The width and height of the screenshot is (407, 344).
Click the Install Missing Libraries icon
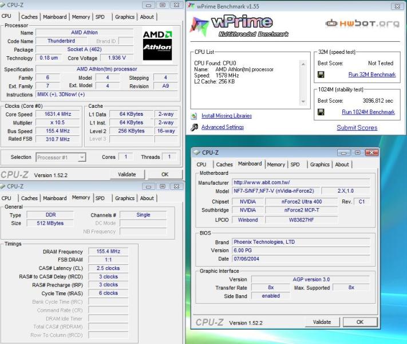pos(194,116)
